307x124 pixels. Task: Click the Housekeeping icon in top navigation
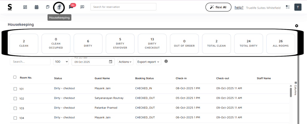click(59, 7)
